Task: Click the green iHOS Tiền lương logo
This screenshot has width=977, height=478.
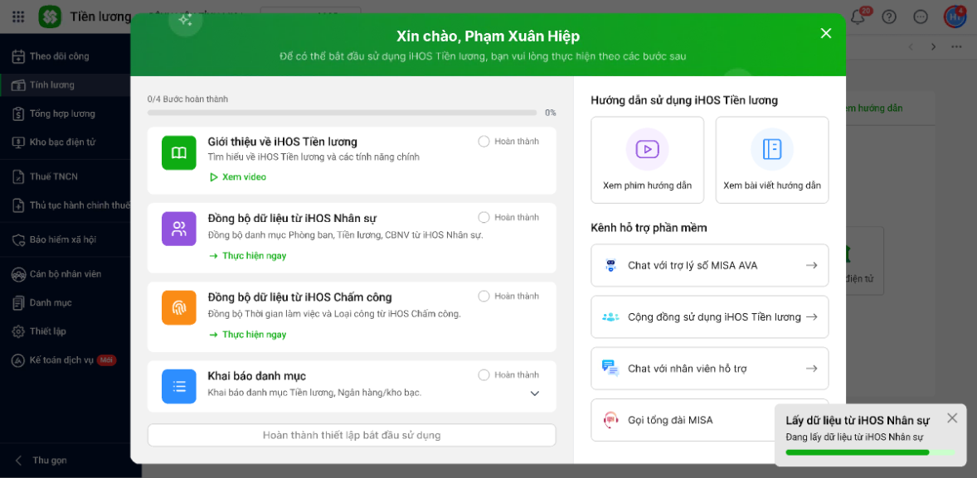Action: 50,17
